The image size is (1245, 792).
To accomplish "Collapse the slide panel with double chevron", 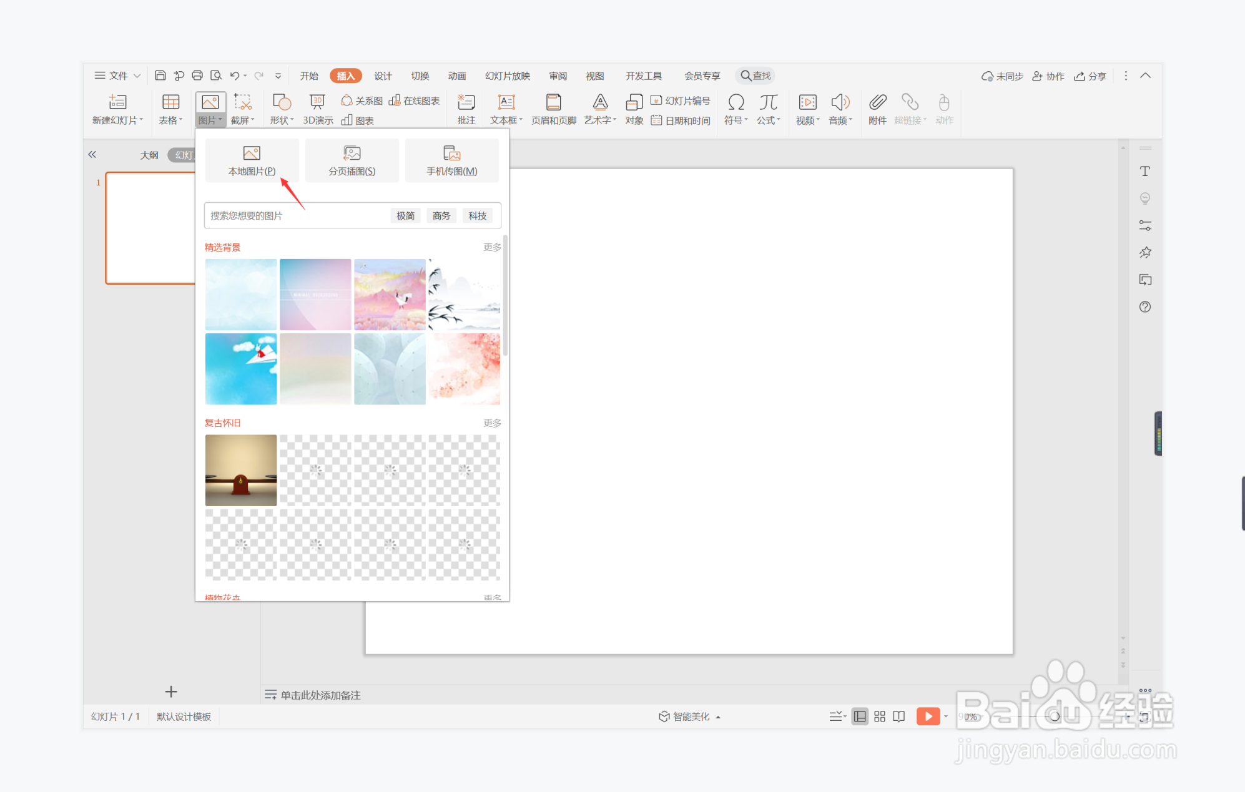I will click(x=92, y=155).
